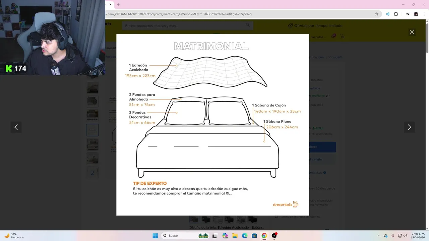Open Microsoft Store from the taskbar

click(254, 236)
